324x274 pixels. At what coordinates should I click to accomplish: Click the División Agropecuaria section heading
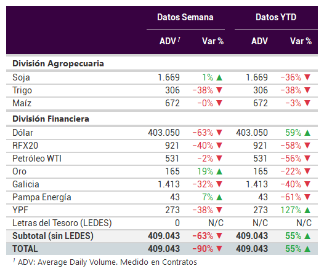pyautogui.click(x=58, y=63)
